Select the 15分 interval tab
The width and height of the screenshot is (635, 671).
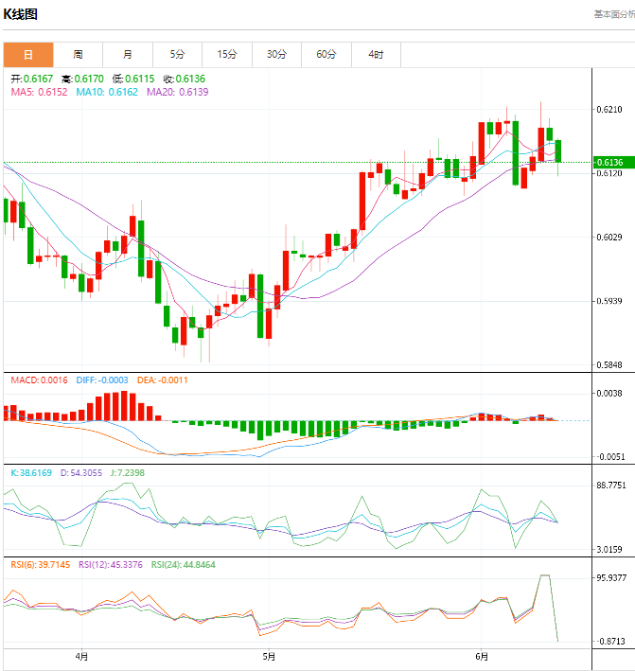click(227, 55)
